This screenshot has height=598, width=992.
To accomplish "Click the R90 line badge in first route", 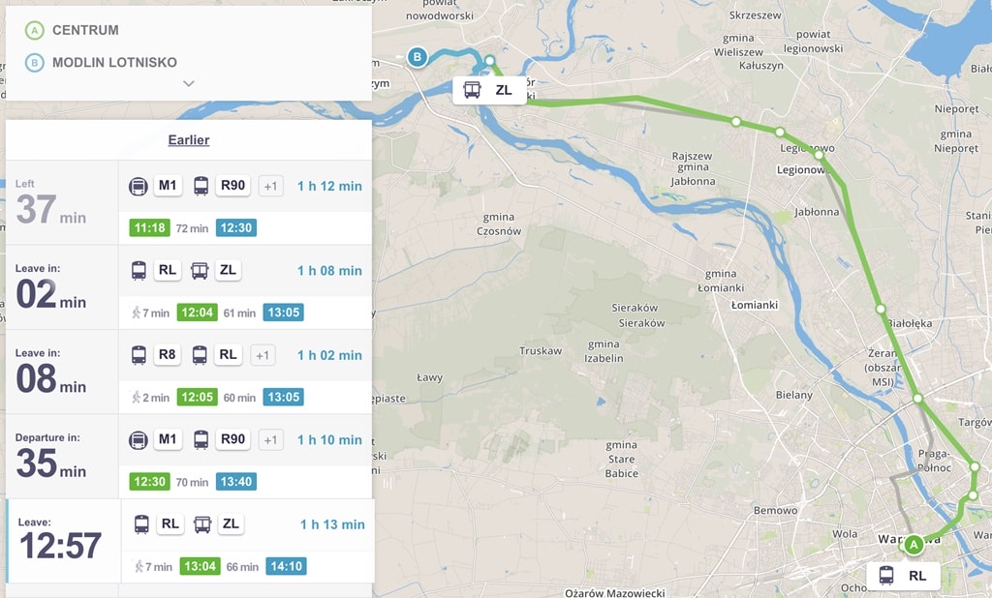I will (x=232, y=186).
